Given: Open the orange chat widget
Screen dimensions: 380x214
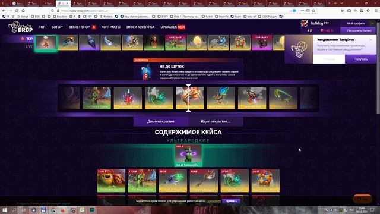Looking at the screenshot, I should click(x=362, y=199).
